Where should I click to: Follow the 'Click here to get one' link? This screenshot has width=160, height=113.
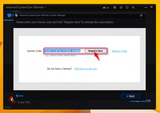pyautogui.click(x=86, y=69)
